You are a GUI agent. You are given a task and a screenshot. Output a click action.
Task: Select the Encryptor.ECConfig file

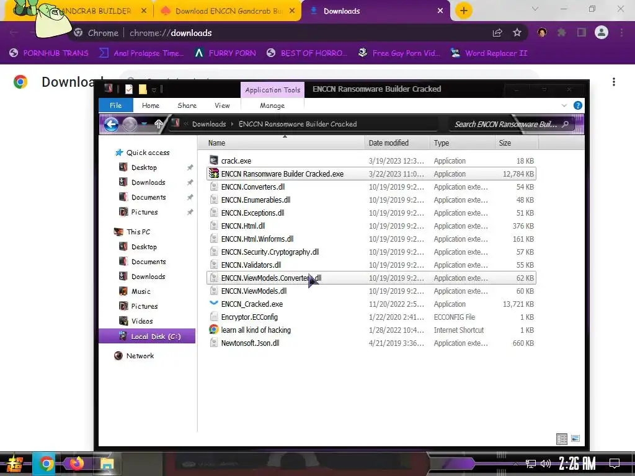371,317
